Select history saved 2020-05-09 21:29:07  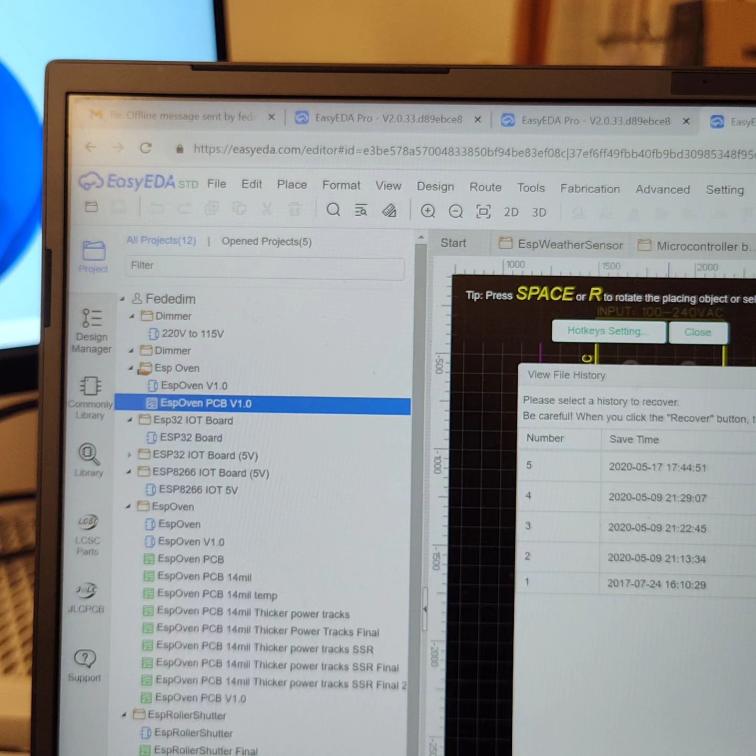click(636, 497)
